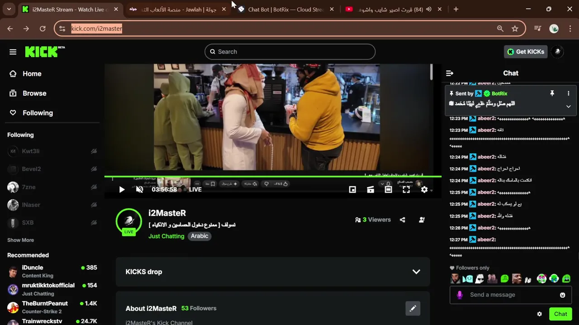579x325 pixels.
Task: Toggle notifications for SXB
Action: click(94, 223)
